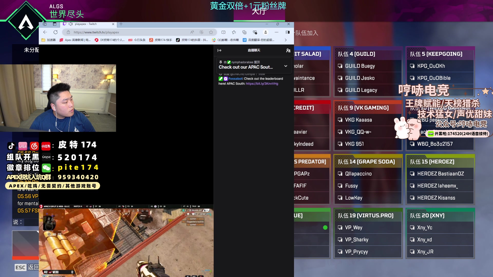Select player HEROEZ Kisanss

pos(440,198)
